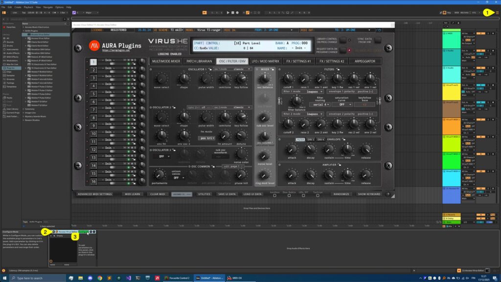Open the oscillator 1 classic mode dropdown
Screen dimensions: 501x282
(x=239, y=69)
